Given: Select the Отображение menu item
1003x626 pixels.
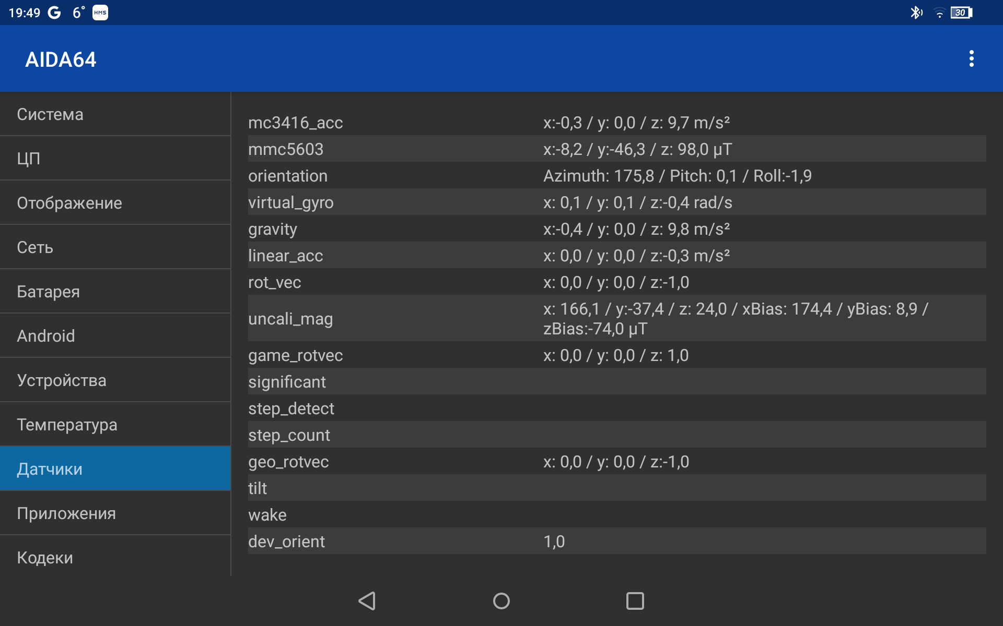Looking at the screenshot, I should click(115, 203).
